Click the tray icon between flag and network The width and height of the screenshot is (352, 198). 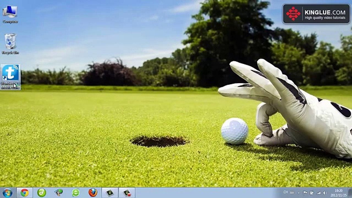coord(312,193)
